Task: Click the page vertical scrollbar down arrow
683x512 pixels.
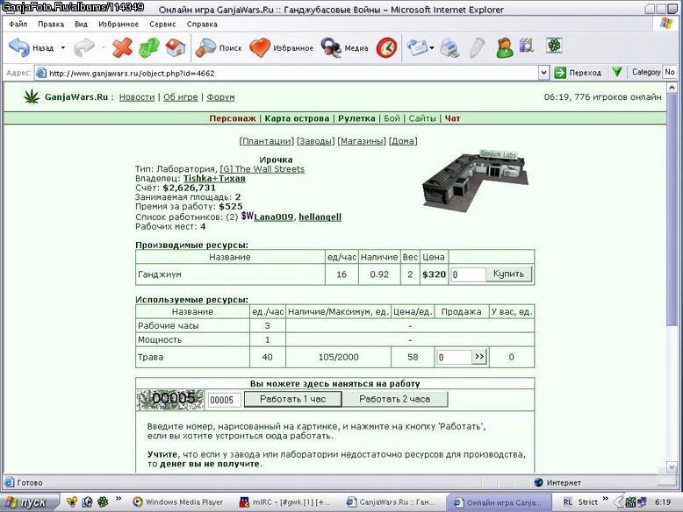Action: tap(672, 466)
